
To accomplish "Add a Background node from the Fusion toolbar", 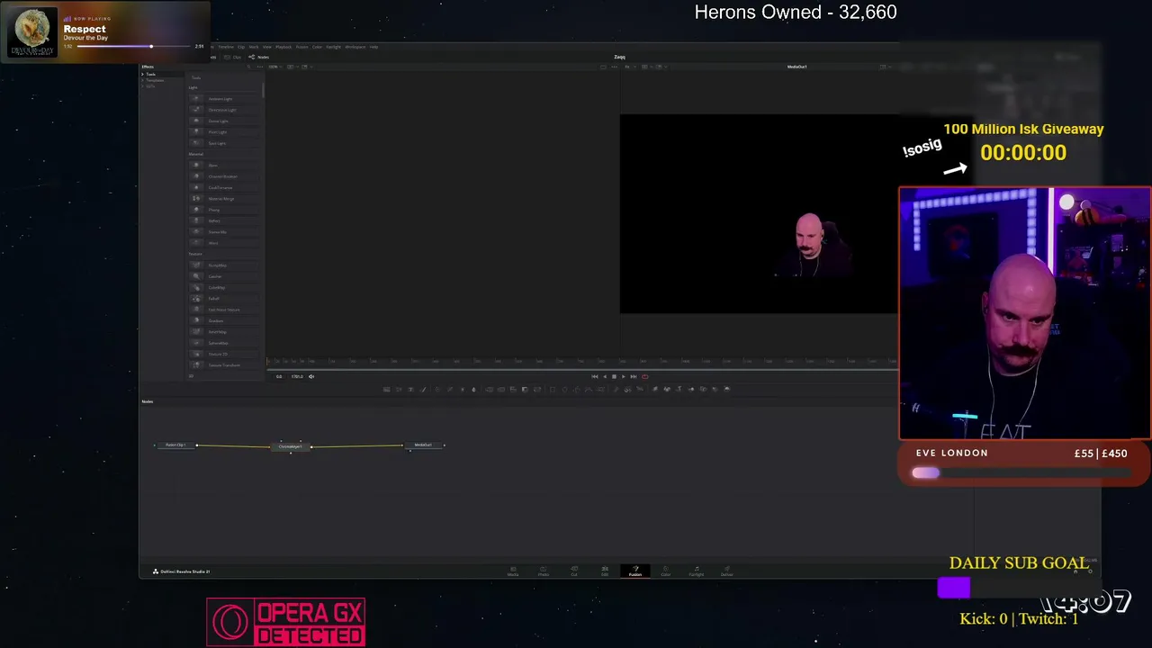I will (386, 390).
